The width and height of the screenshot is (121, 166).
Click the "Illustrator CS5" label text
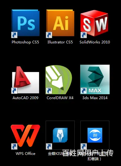[x=60, y=42]
